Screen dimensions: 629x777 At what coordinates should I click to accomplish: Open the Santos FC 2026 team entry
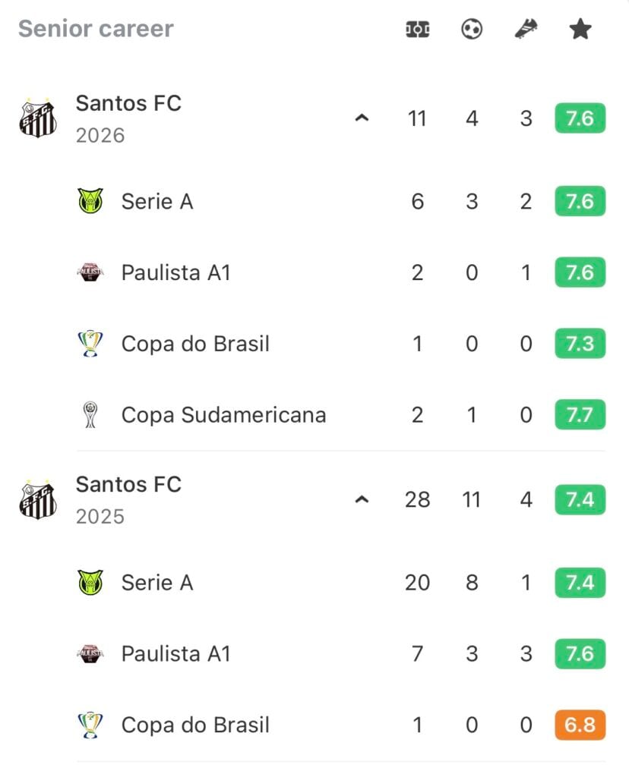[128, 119]
